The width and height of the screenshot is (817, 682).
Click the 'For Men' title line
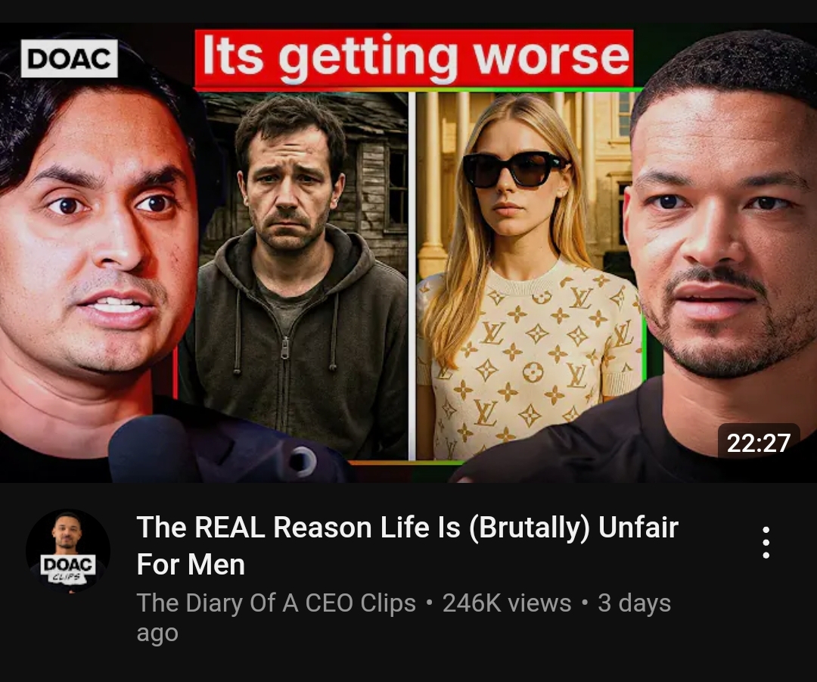click(x=191, y=565)
